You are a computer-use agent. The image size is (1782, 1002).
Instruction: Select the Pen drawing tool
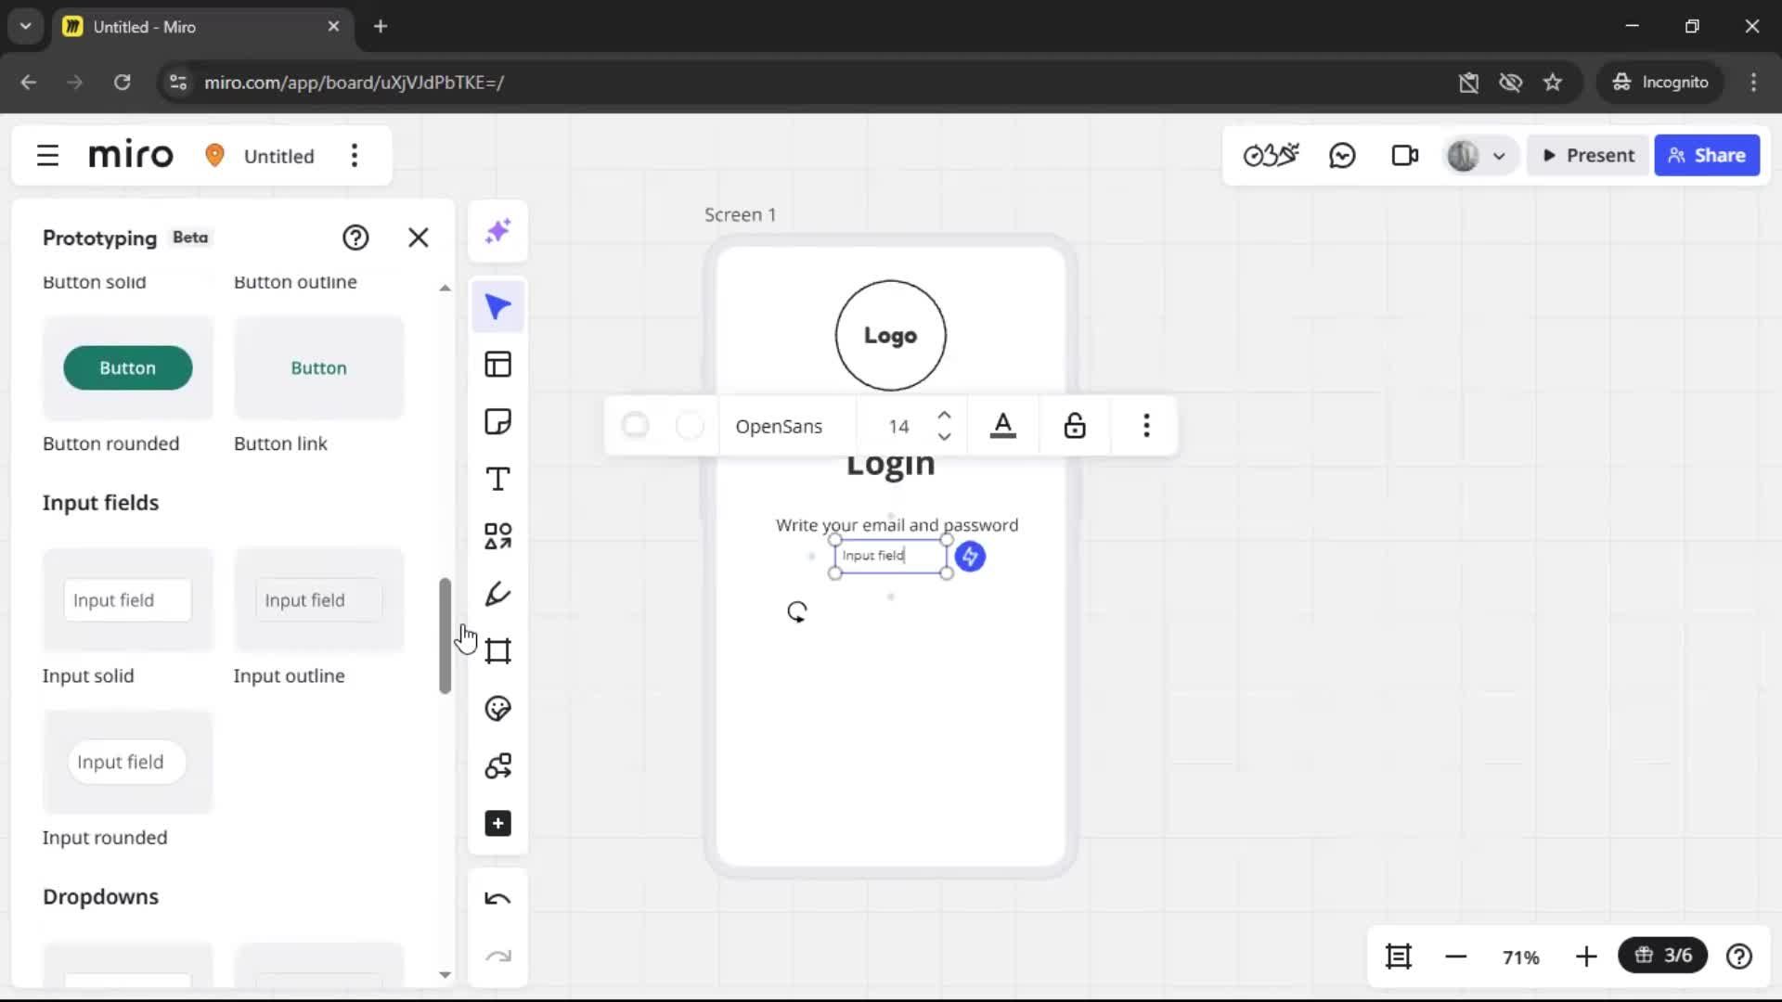pos(498,594)
